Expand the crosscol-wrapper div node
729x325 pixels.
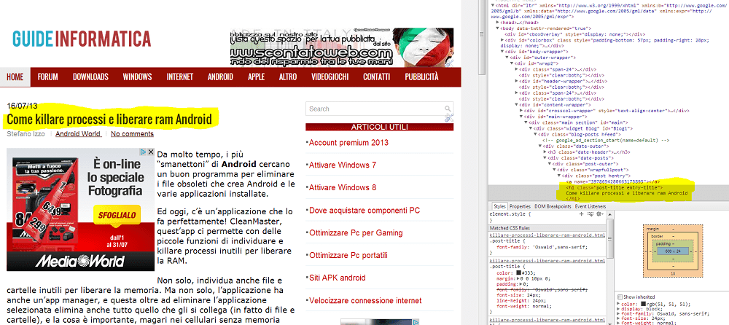[521, 111]
